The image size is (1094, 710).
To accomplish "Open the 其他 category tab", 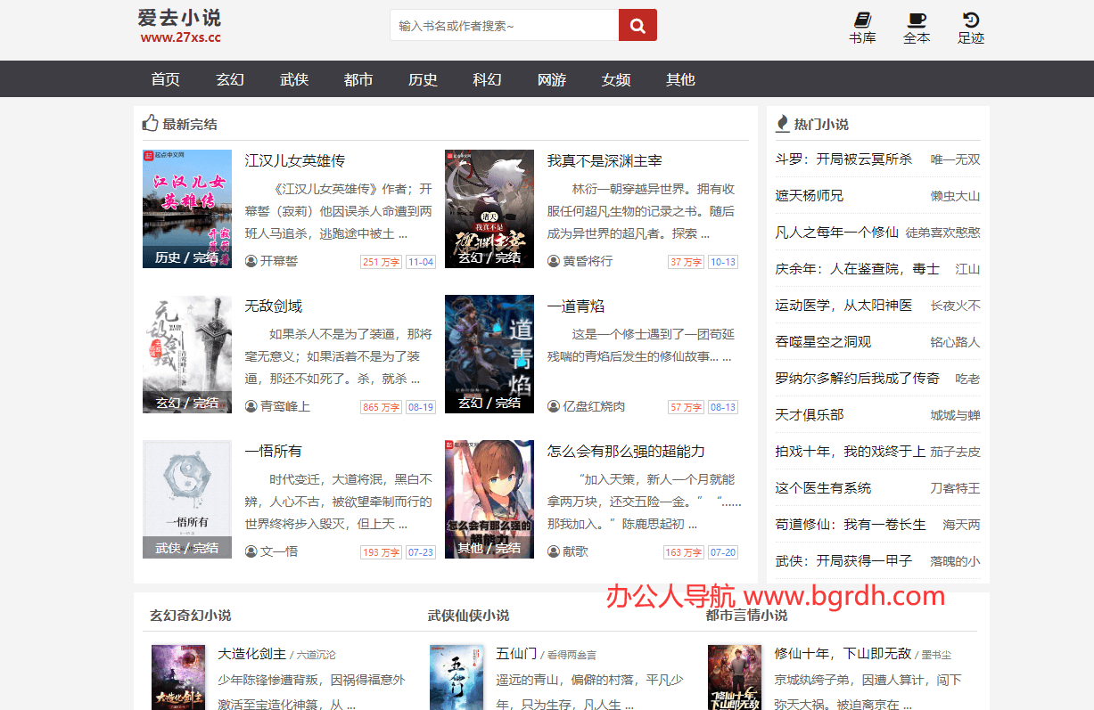I will tap(680, 79).
